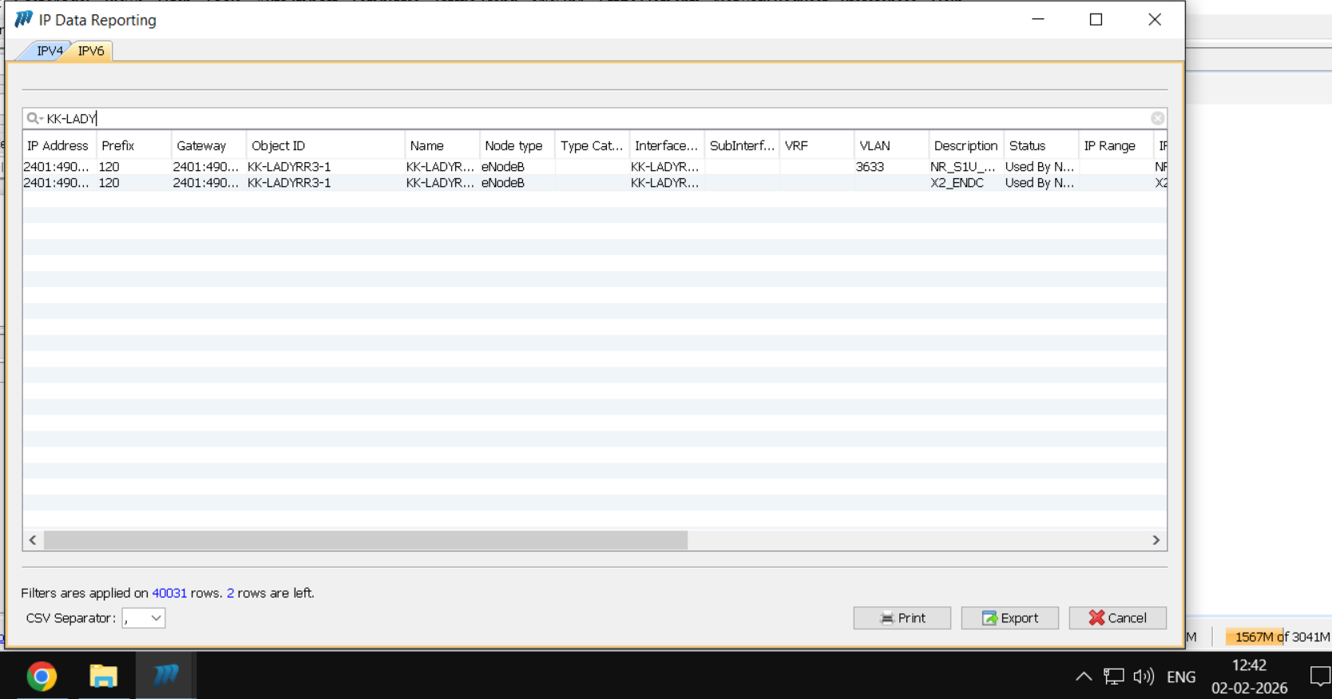Open File Explorer from the taskbar
This screenshot has height=699, width=1332.
(103, 676)
